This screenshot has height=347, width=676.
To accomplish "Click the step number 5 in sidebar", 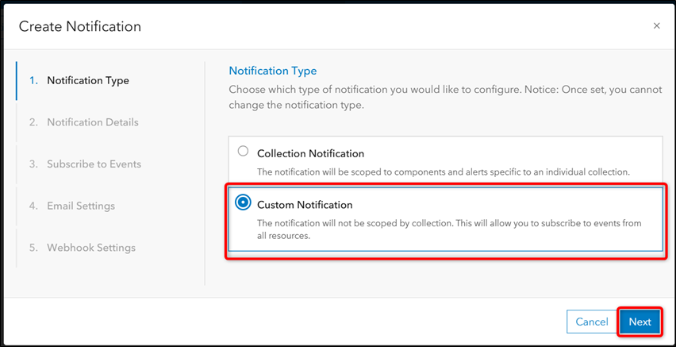I will tap(33, 248).
